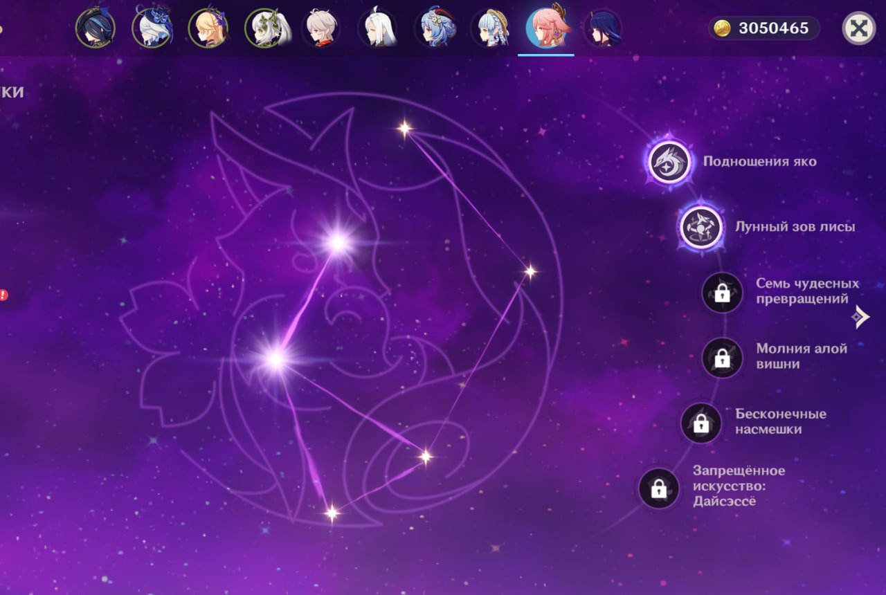Click the label Семь чудесных превращений
Viewport: 886px width, 595px height.
(x=808, y=291)
